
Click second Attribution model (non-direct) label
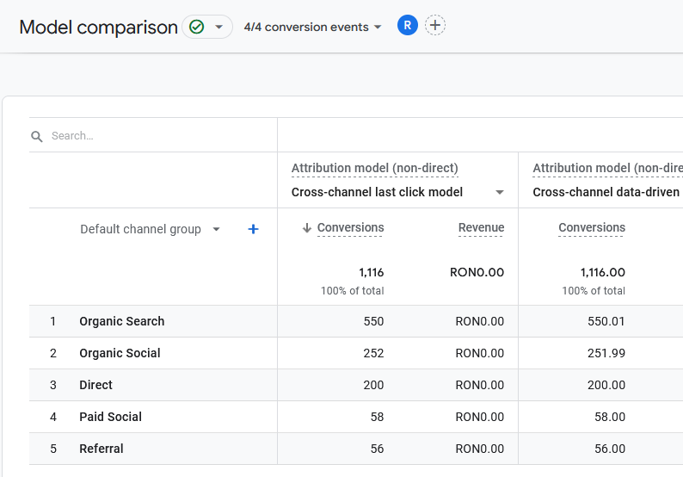point(607,168)
